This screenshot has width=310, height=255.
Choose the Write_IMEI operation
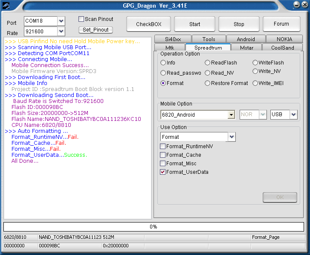tap(255, 83)
